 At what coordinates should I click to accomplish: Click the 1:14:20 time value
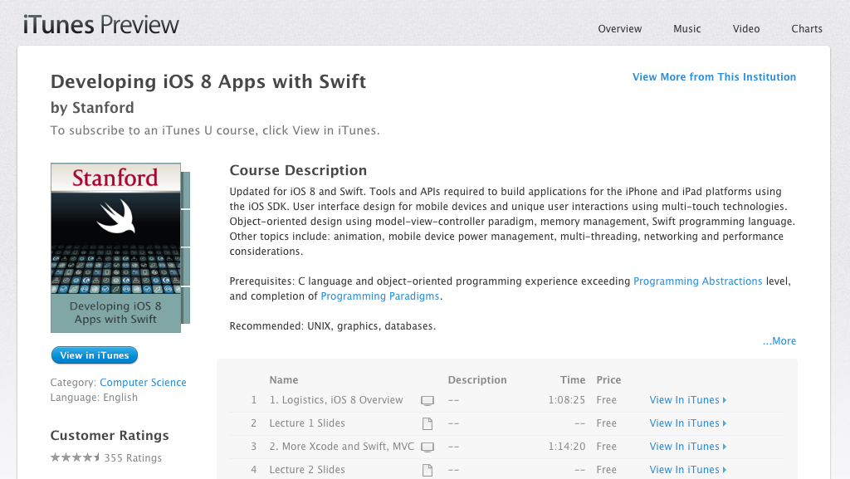coord(566,447)
